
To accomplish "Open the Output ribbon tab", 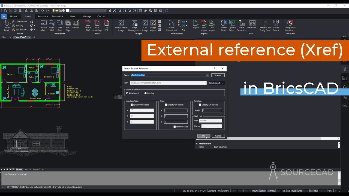I will pos(101,16).
